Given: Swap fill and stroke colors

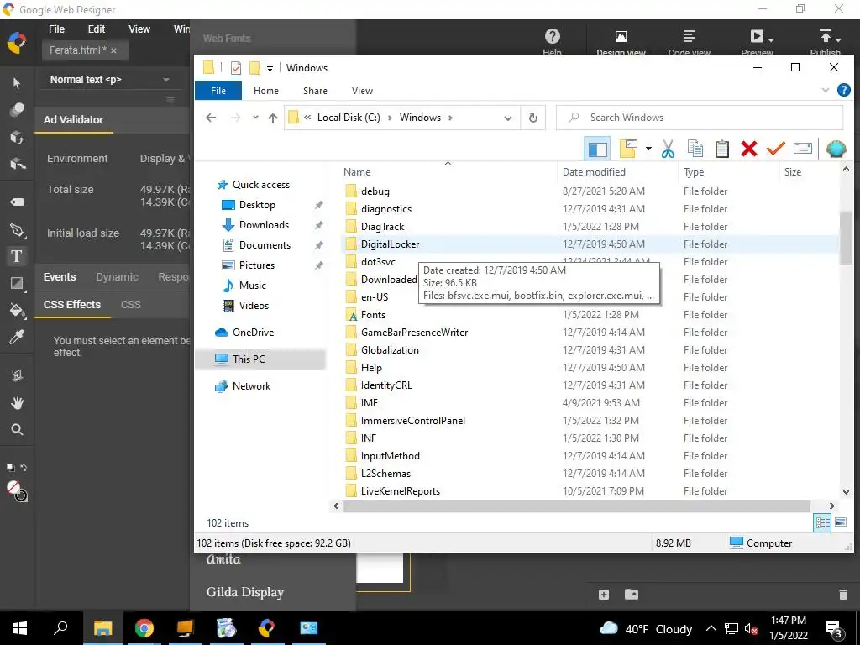Looking at the screenshot, I should (24, 468).
